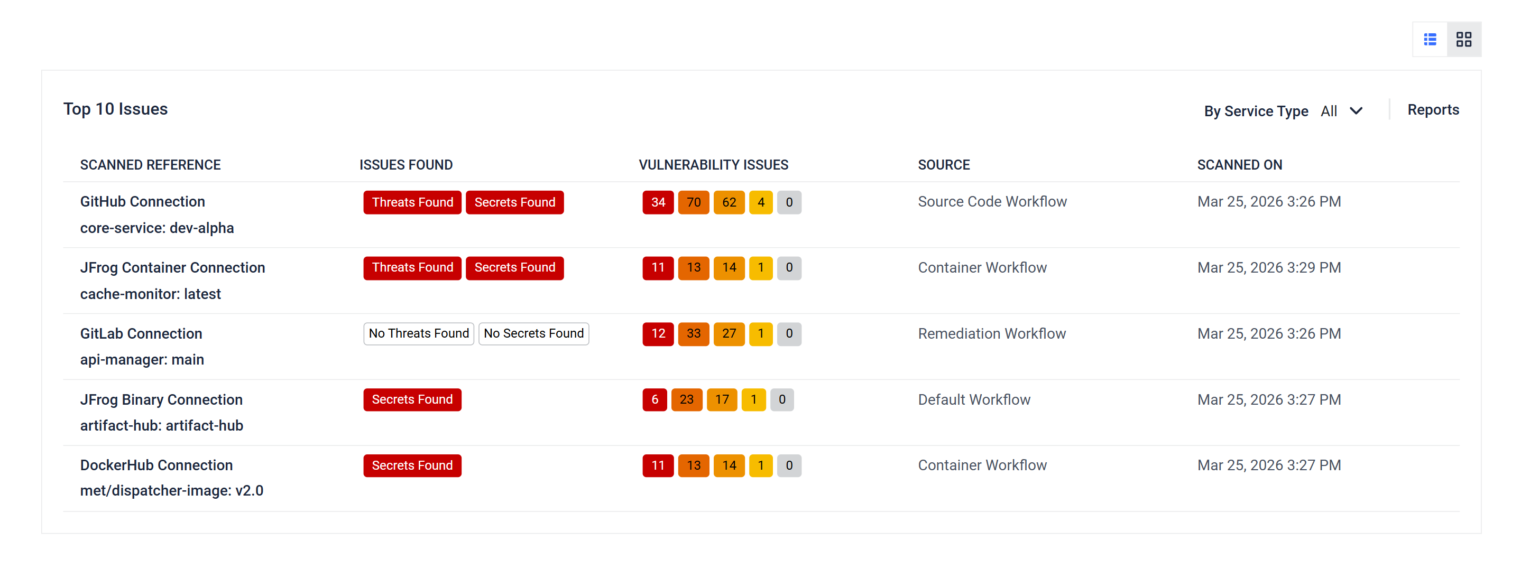Select red critical count 34 for GitHub
Image resolution: width=1539 pixels, height=578 pixels.
click(x=658, y=202)
